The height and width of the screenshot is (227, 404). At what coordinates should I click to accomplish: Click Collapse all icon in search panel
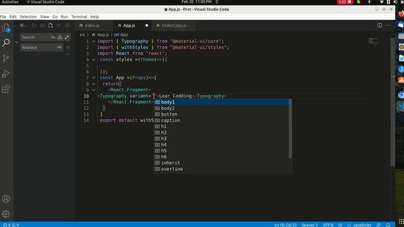68,25
